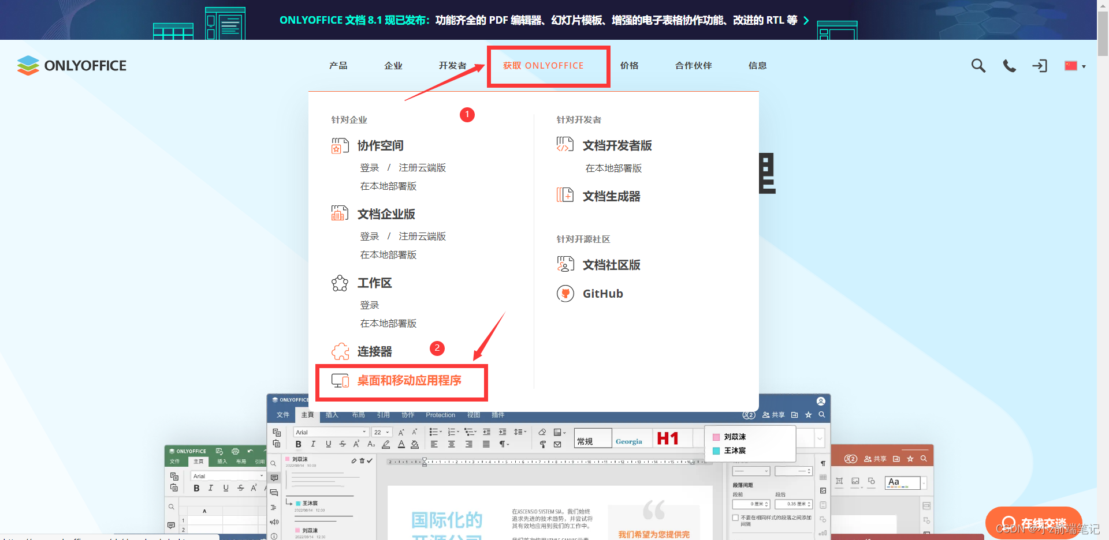Click the 文档开发者版 code icon
Screen dimensions: 1109x540
(565, 145)
